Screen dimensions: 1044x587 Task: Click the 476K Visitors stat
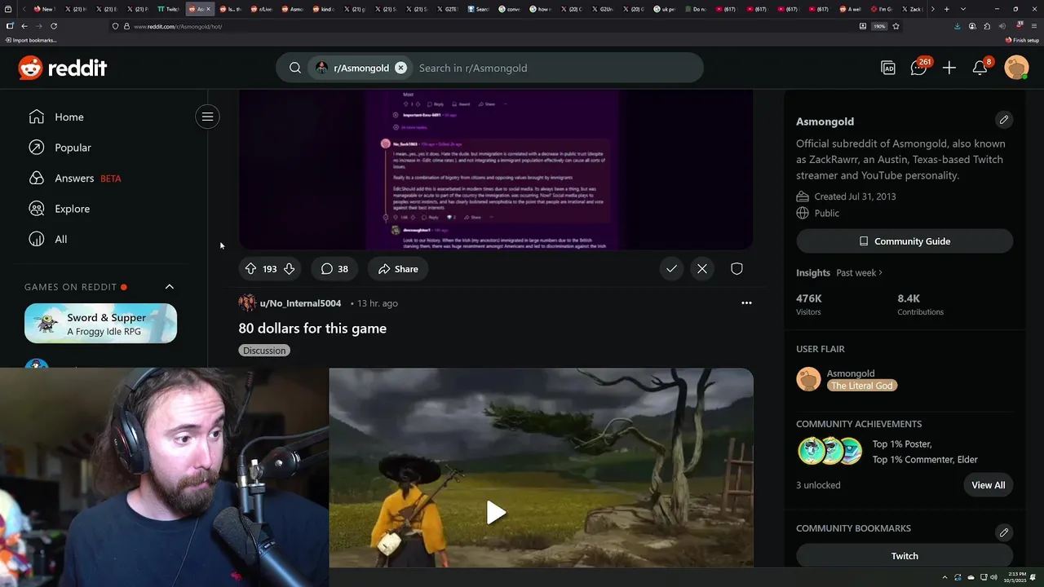tap(809, 304)
